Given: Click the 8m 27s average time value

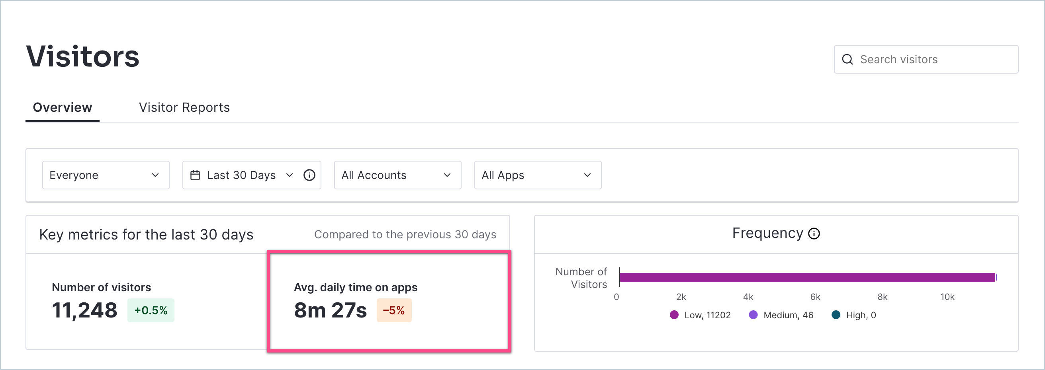Looking at the screenshot, I should pyautogui.click(x=330, y=310).
